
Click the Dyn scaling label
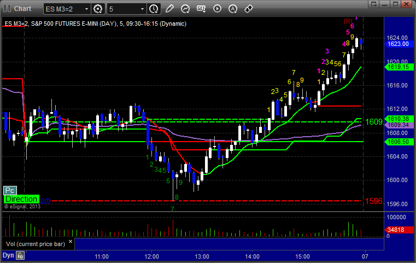click(x=8, y=255)
